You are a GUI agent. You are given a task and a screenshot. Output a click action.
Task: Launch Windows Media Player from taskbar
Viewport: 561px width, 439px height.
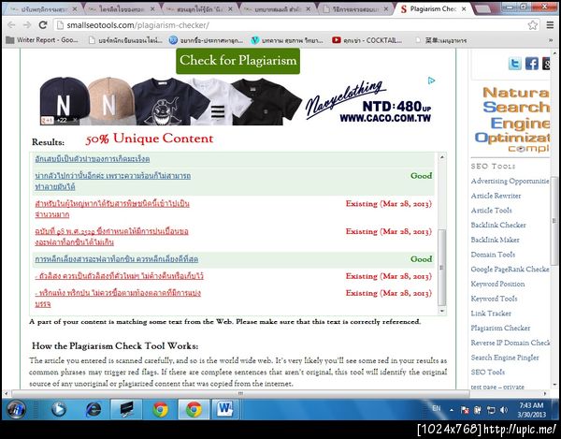tap(59, 409)
